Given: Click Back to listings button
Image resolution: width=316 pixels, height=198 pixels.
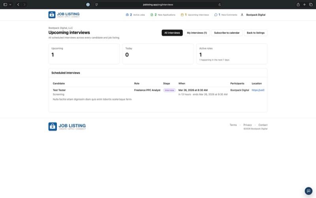Looking at the screenshot, I should [256, 33].
